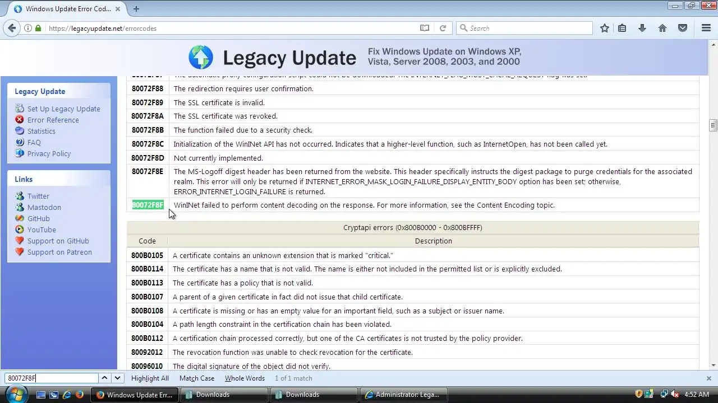Viewport: 718px width, 403px height.
Task: Click the browser Search box
Action: point(524,28)
